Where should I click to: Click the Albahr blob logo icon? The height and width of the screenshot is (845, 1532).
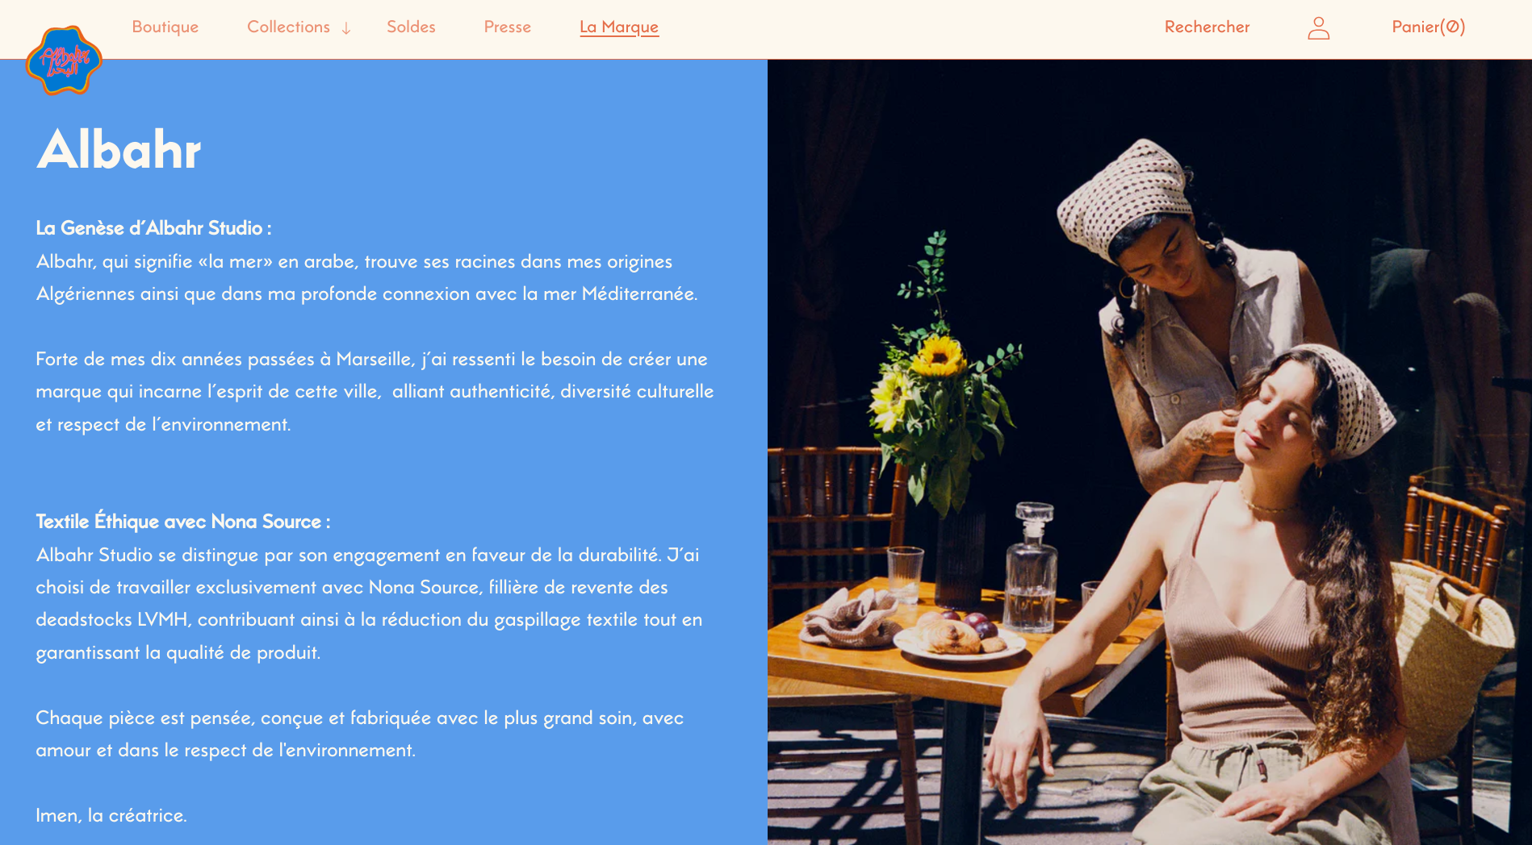64,60
